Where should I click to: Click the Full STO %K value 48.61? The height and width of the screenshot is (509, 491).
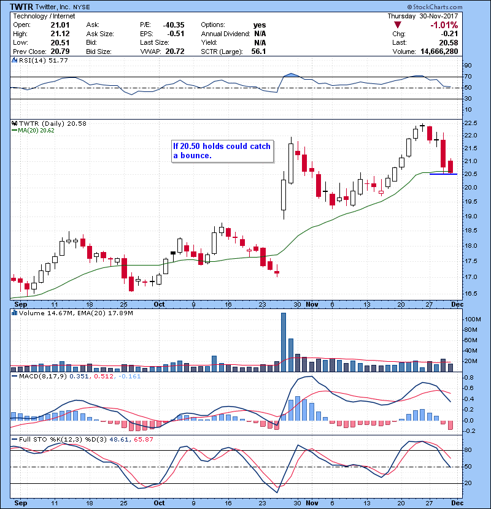click(x=118, y=440)
